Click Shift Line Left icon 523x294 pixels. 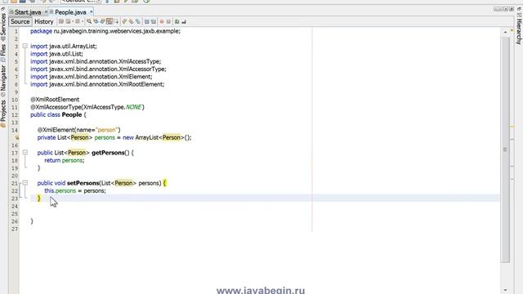[146, 21]
